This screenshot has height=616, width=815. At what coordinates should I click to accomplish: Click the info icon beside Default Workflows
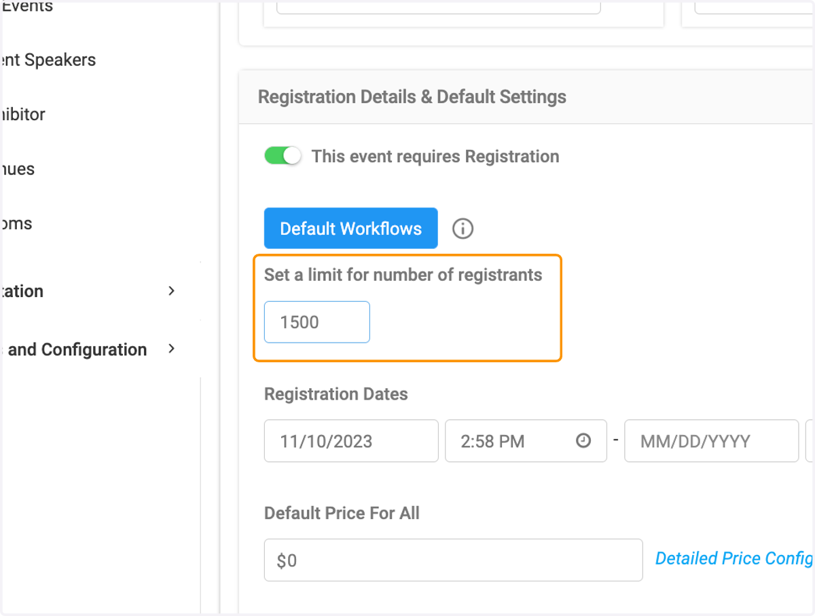[x=463, y=229]
